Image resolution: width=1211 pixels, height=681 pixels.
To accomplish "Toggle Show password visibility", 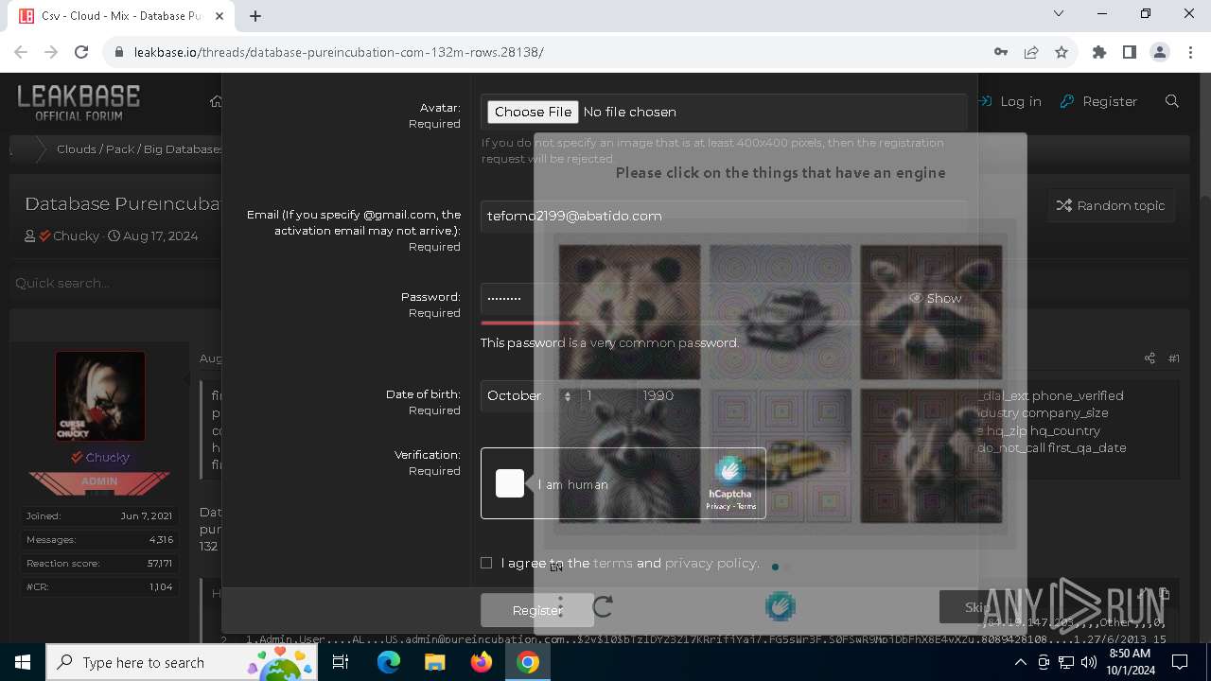I will (936, 298).
